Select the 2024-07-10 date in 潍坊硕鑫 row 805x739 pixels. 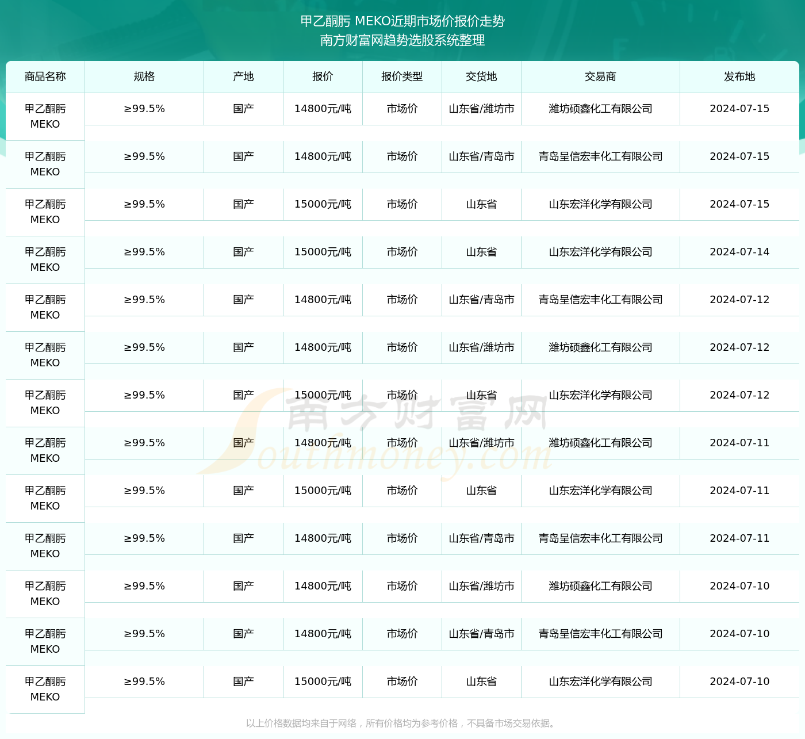tap(739, 586)
